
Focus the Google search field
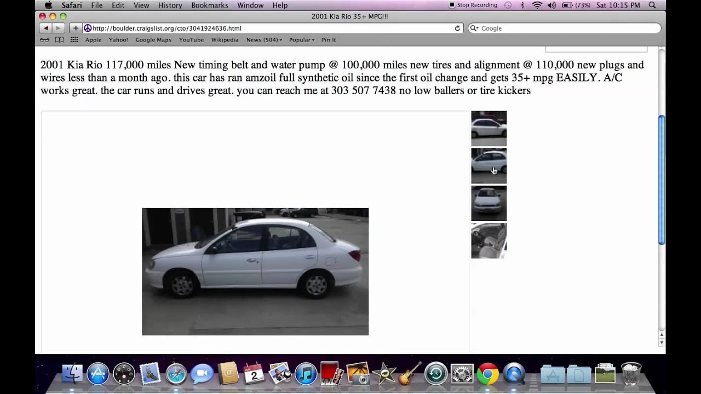click(564, 28)
